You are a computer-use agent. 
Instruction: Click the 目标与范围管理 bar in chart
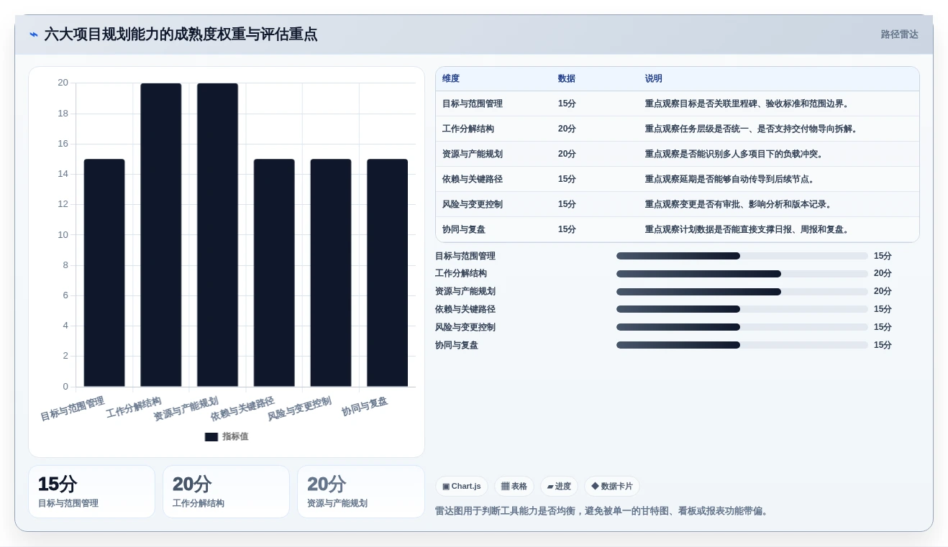[104, 272]
